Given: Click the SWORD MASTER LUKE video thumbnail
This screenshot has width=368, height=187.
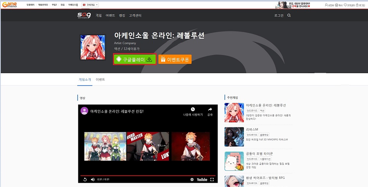Looking at the screenshot, I should (x=148, y=146).
